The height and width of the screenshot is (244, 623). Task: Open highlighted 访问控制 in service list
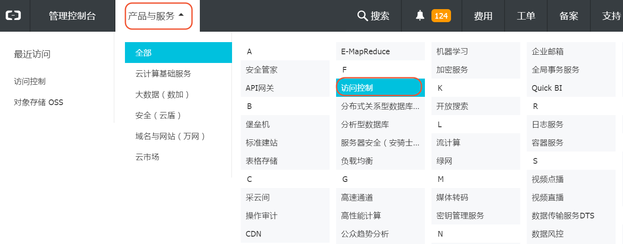click(x=381, y=88)
